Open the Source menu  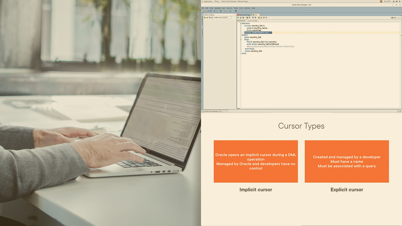click(x=230, y=8)
